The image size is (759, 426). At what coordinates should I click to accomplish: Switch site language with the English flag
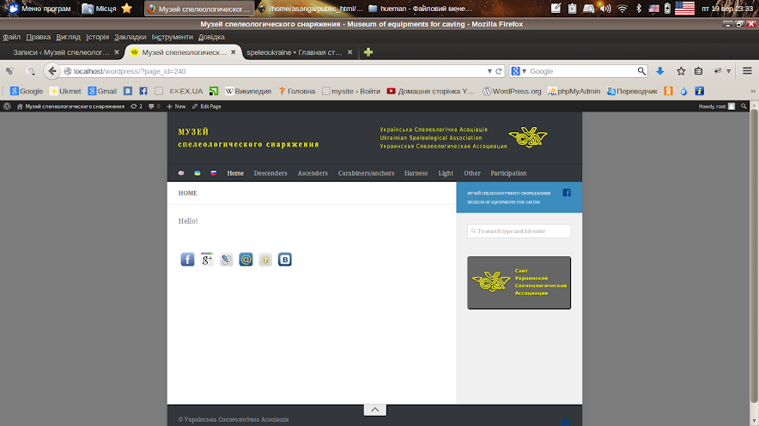click(x=181, y=173)
